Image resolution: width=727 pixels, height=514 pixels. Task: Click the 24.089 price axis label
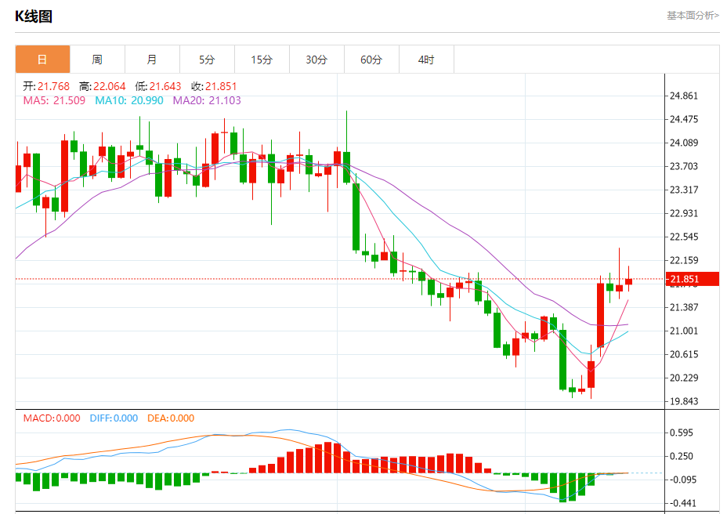(x=683, y=143)
